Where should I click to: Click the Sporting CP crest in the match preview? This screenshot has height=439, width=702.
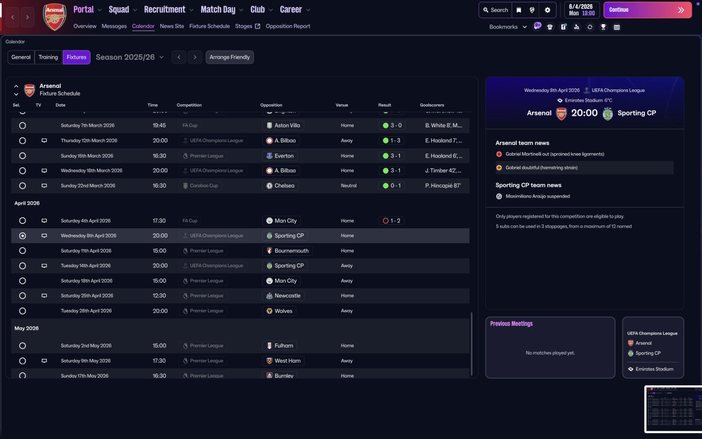click(608, 113)
